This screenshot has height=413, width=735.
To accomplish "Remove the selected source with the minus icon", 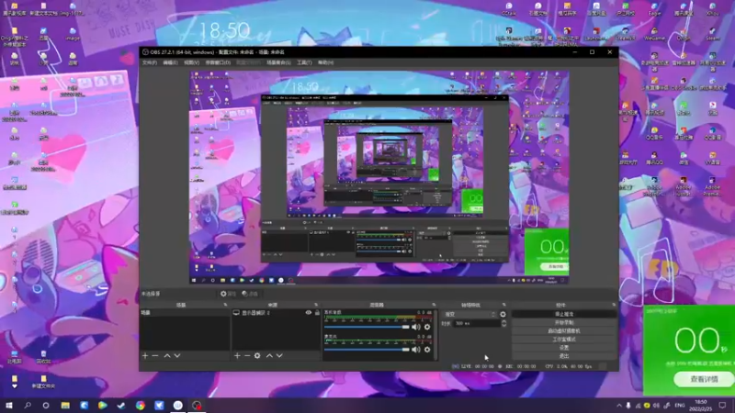I will pos(247,356).
